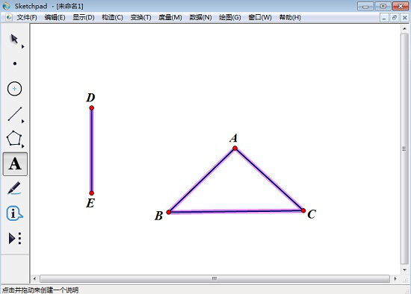Screen dimensions: 411x294
Task: Click red point E on the segment
Action: (x=91, y=193)
